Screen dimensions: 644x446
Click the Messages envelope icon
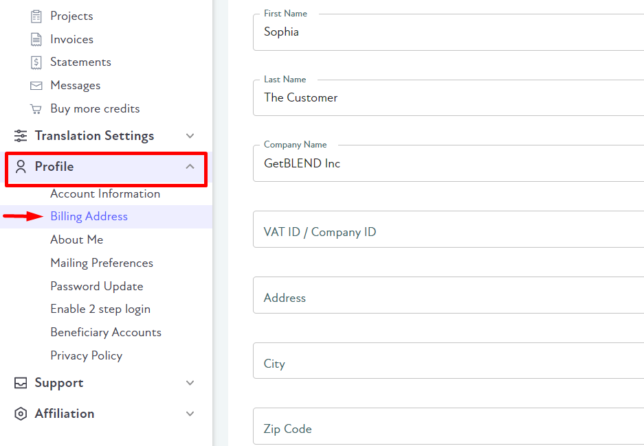click(x=36, y=85)
